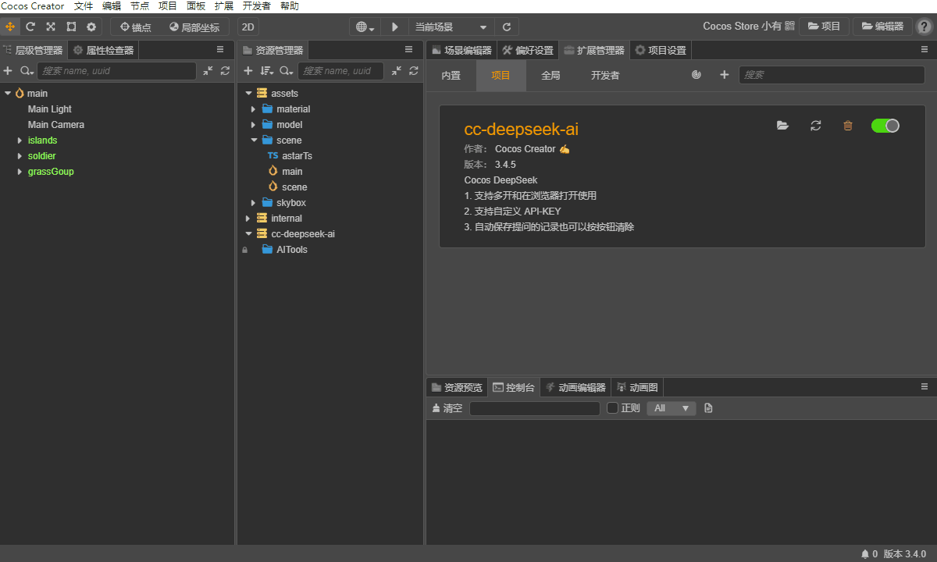Open the help question mark icon
The width and height of the screenshot is (937, 562).
click(x=924, y=27)
